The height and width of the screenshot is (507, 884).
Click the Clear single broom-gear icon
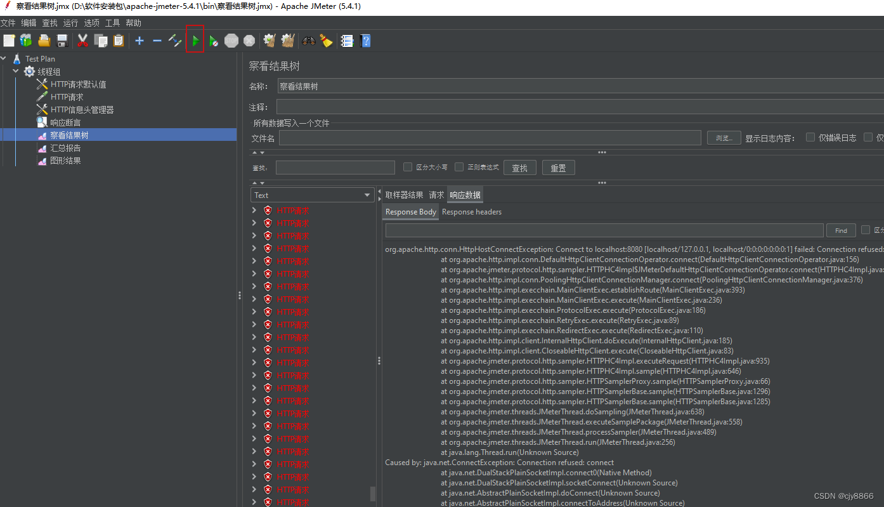tap(270, 41)
